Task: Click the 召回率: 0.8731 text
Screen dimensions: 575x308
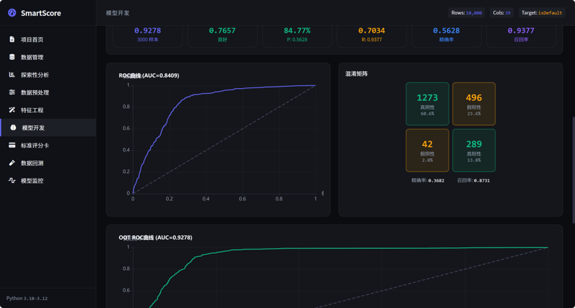Action: [x=473, y=181]
